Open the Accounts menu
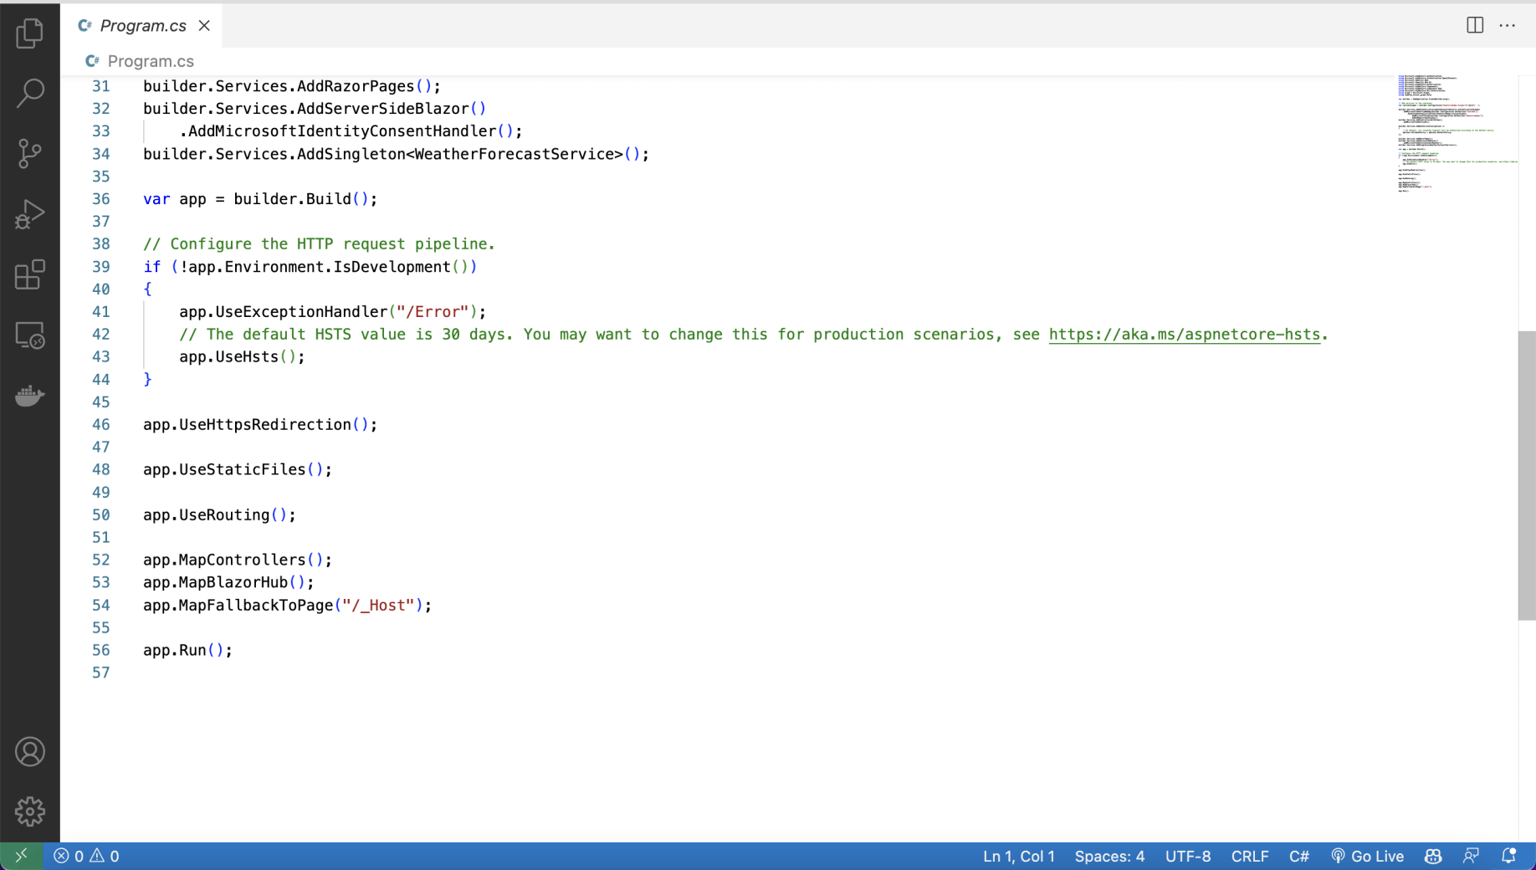This screenshot has width=1536, height=870. 31,751
